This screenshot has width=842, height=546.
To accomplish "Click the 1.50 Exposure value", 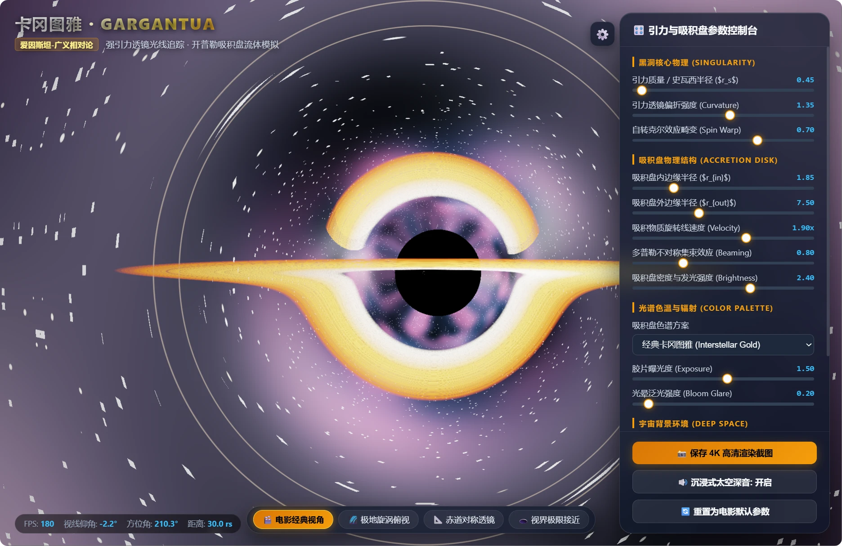I will 805,369.
